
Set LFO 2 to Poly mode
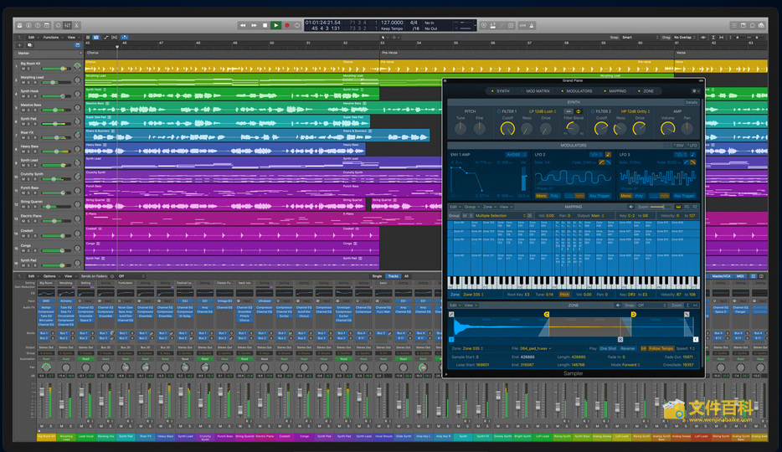pos(554,196)
